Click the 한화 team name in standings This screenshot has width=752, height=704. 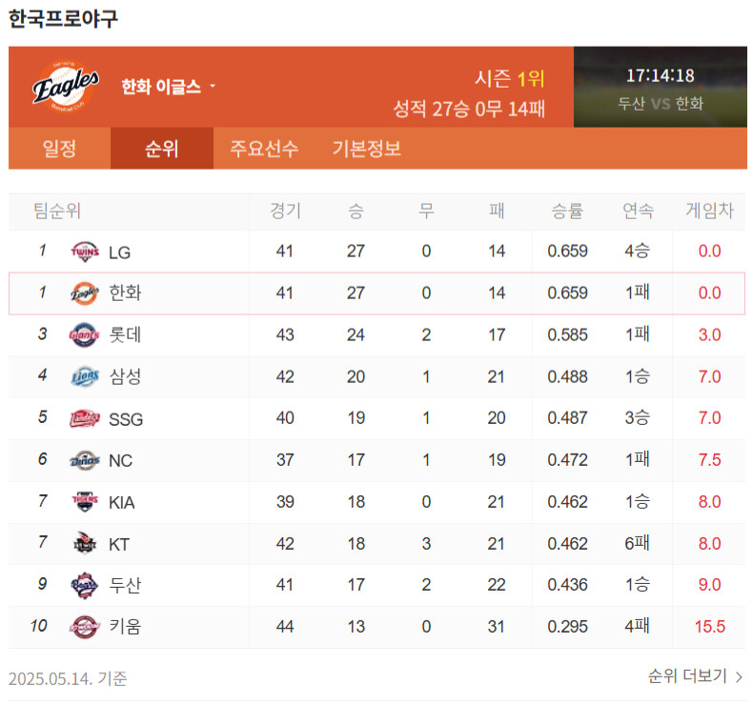tap(125, 292)
